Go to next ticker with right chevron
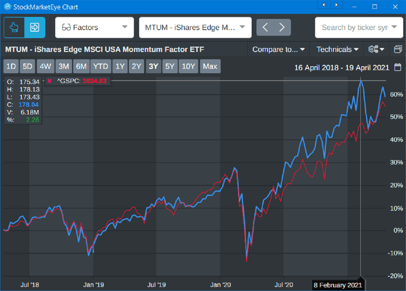This screenshot has height=291, width=406. coord(282,27)
